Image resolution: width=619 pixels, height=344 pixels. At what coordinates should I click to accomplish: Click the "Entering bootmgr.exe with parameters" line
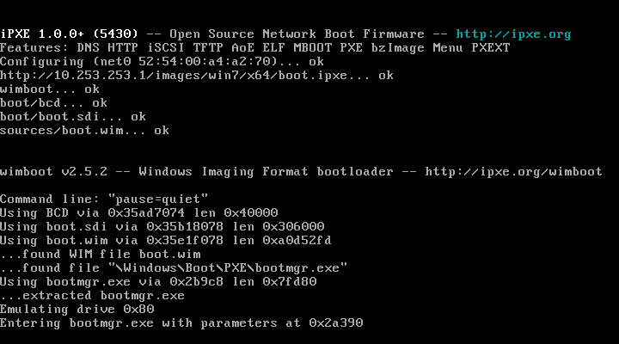[x=181, y=323]
